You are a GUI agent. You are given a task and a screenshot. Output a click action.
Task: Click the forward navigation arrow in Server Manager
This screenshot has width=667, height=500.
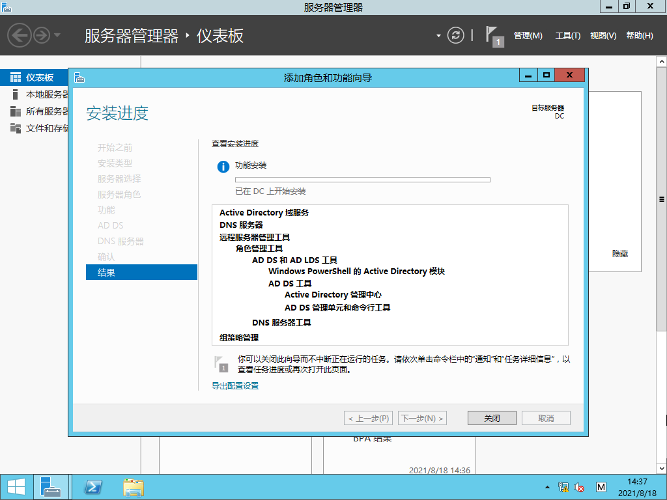(x=41, y=35)
